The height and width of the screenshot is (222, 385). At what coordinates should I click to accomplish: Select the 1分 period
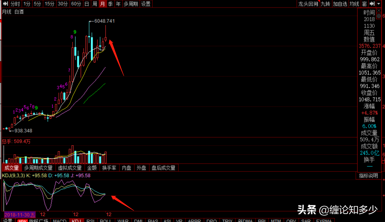point(27,4)
